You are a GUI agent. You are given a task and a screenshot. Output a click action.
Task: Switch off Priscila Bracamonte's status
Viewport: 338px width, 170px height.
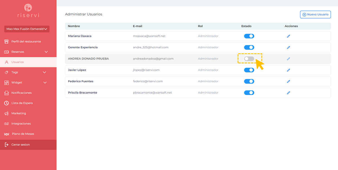tap(249, 93)
